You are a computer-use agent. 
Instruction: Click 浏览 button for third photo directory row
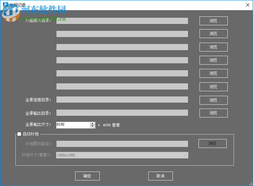pyautogui.click(x=214, y=47)
